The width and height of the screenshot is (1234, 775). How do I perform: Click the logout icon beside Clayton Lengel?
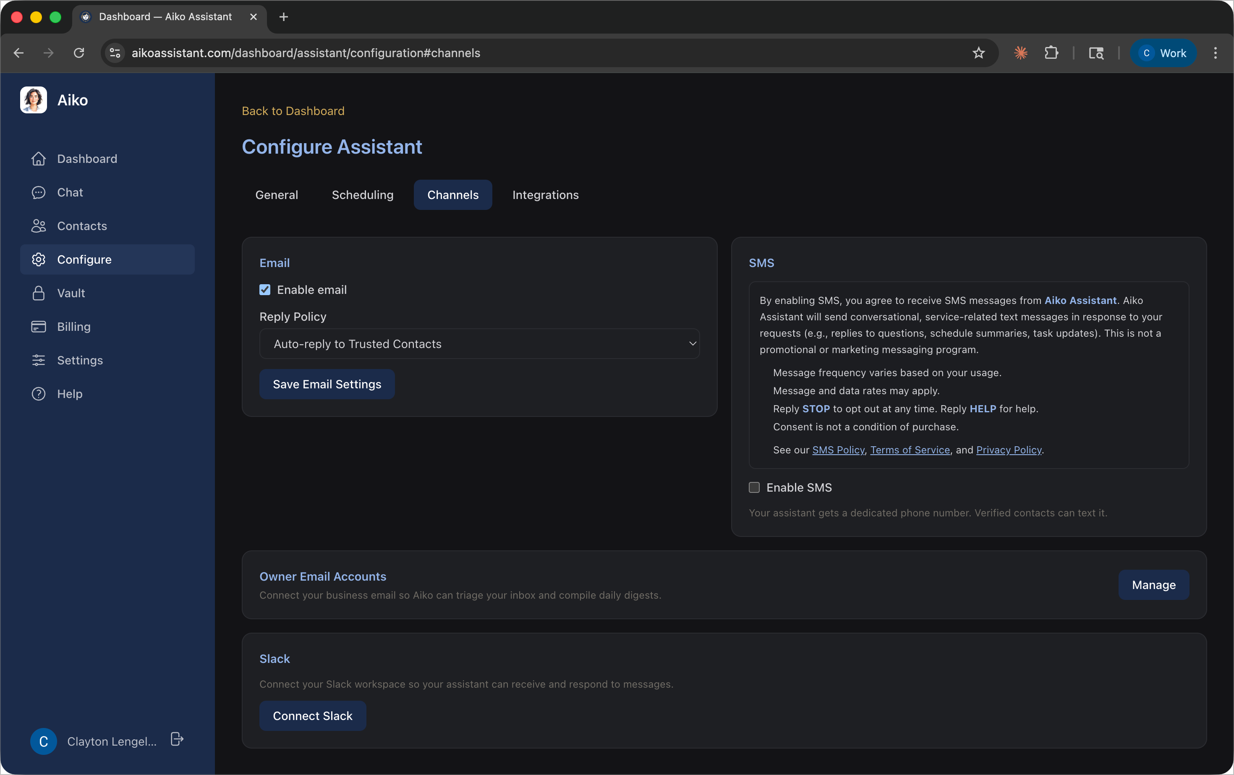pos(177,739)
